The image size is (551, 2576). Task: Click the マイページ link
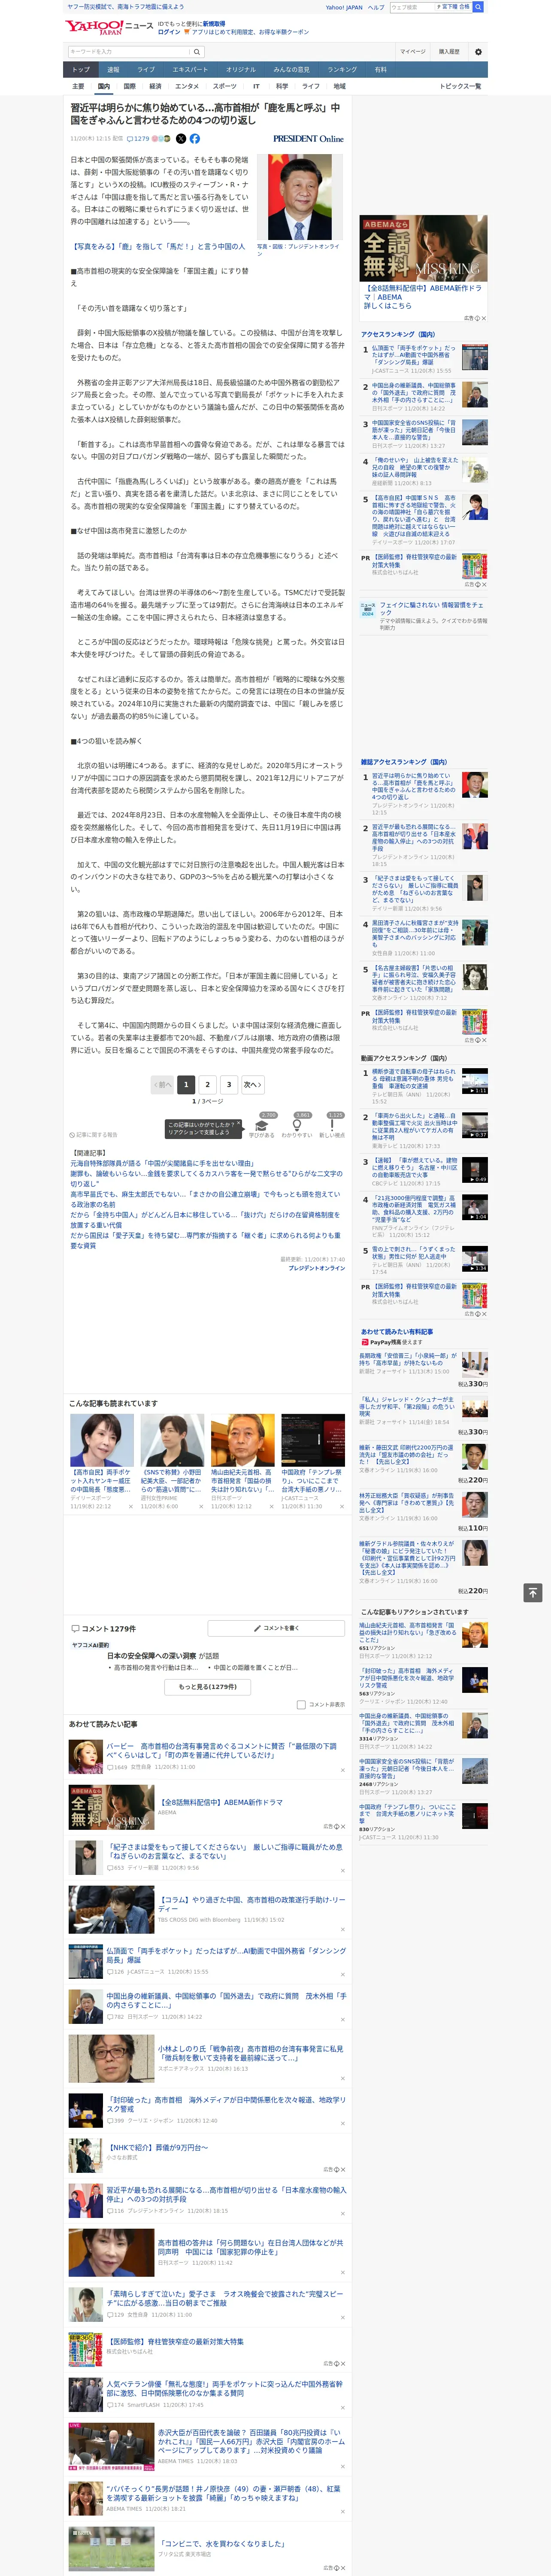(x=412, y=51)
